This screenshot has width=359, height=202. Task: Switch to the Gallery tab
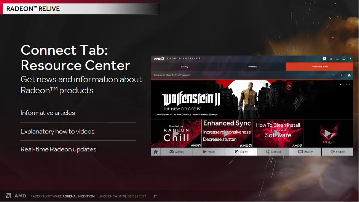[185, 67]
